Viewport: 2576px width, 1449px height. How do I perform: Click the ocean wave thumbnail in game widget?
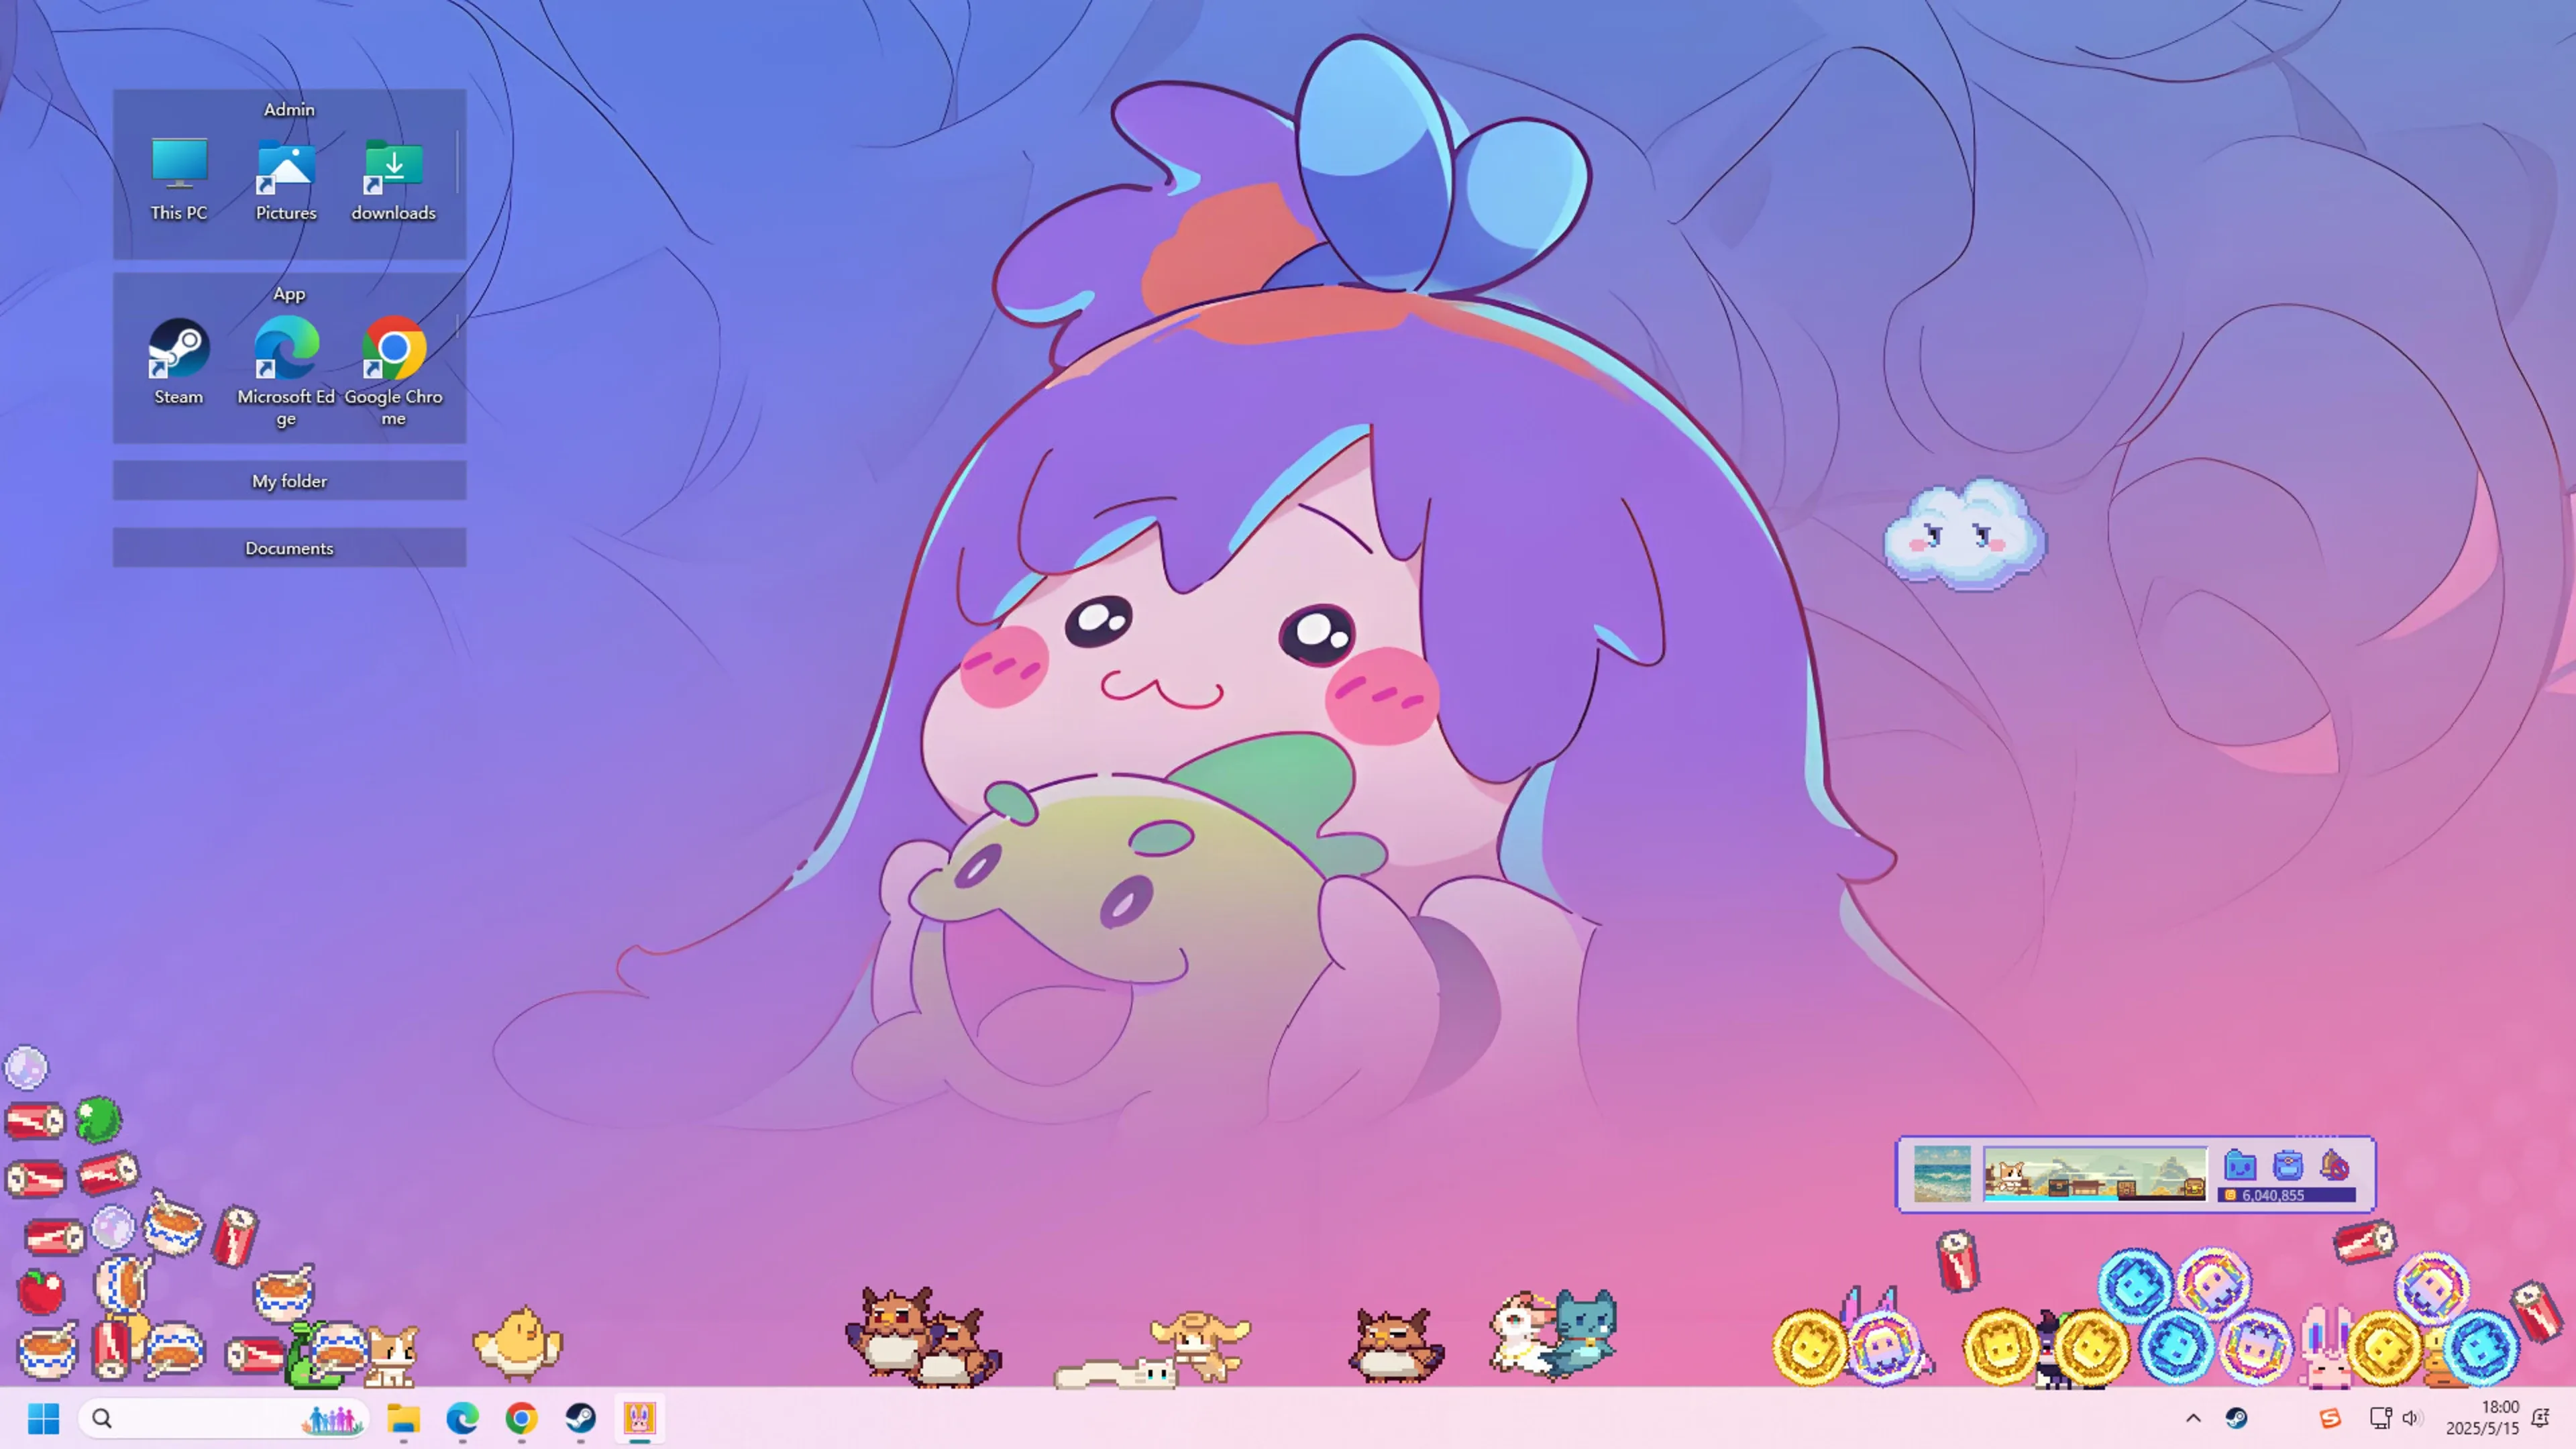coord(1942,1173)
